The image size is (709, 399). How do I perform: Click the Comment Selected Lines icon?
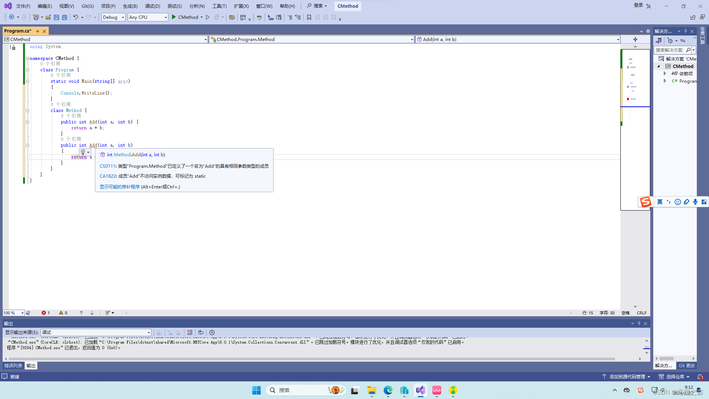290,17
